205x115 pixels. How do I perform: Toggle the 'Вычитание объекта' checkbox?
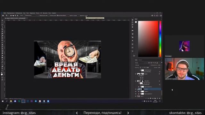pos(57,16)
